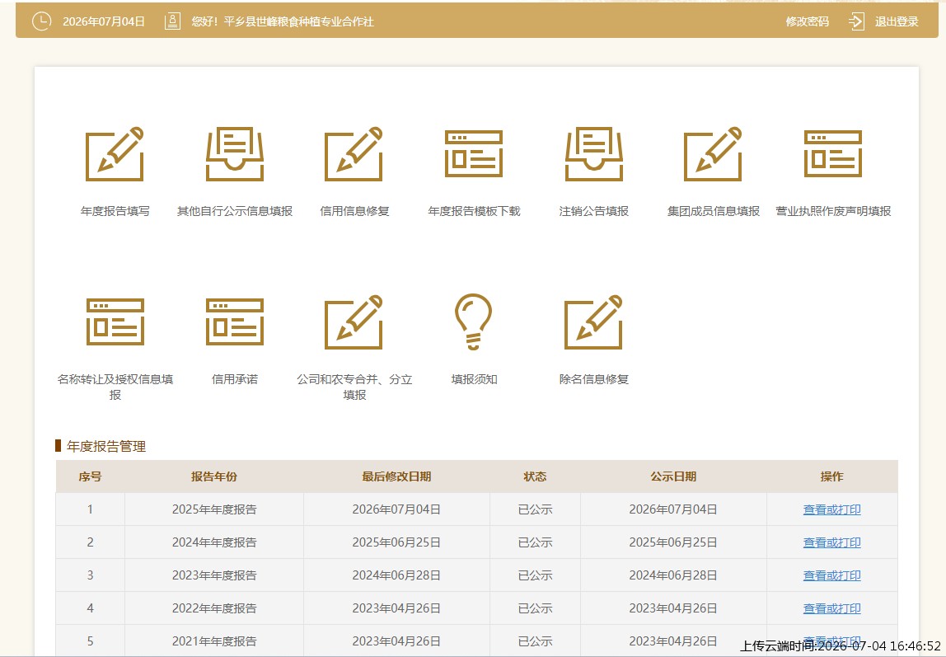Image resolution: width=946 pixels, height=657 pixels.
Task: Open 查看或打印 for 2024年年度报告
Action: click(x=831, y=542)
